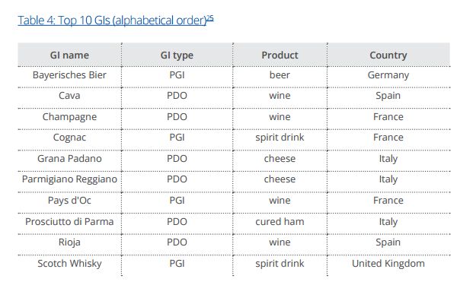Open the Table 4 Top 10 GIs link
Viewport: 457px width, 285px height.
[112, 21]
